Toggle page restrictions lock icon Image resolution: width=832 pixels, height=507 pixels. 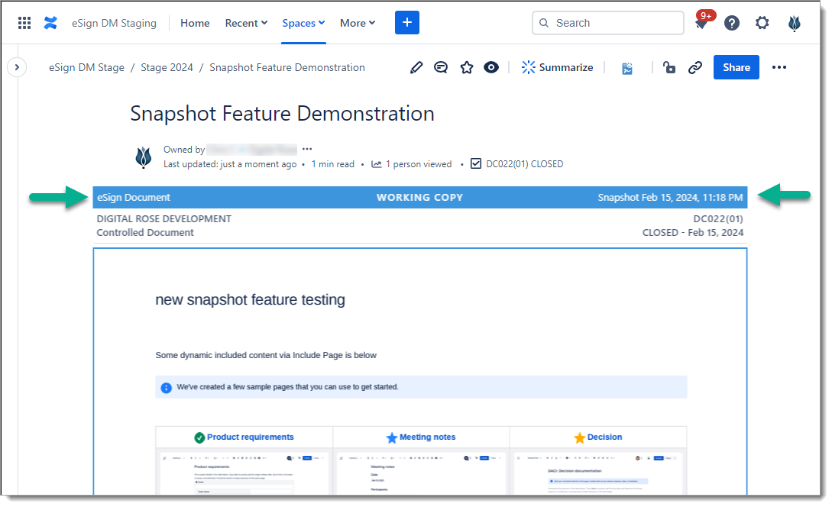tap(669, 67)
